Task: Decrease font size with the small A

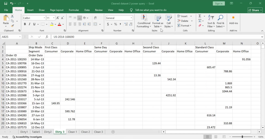Action: (x=62, y=18)
